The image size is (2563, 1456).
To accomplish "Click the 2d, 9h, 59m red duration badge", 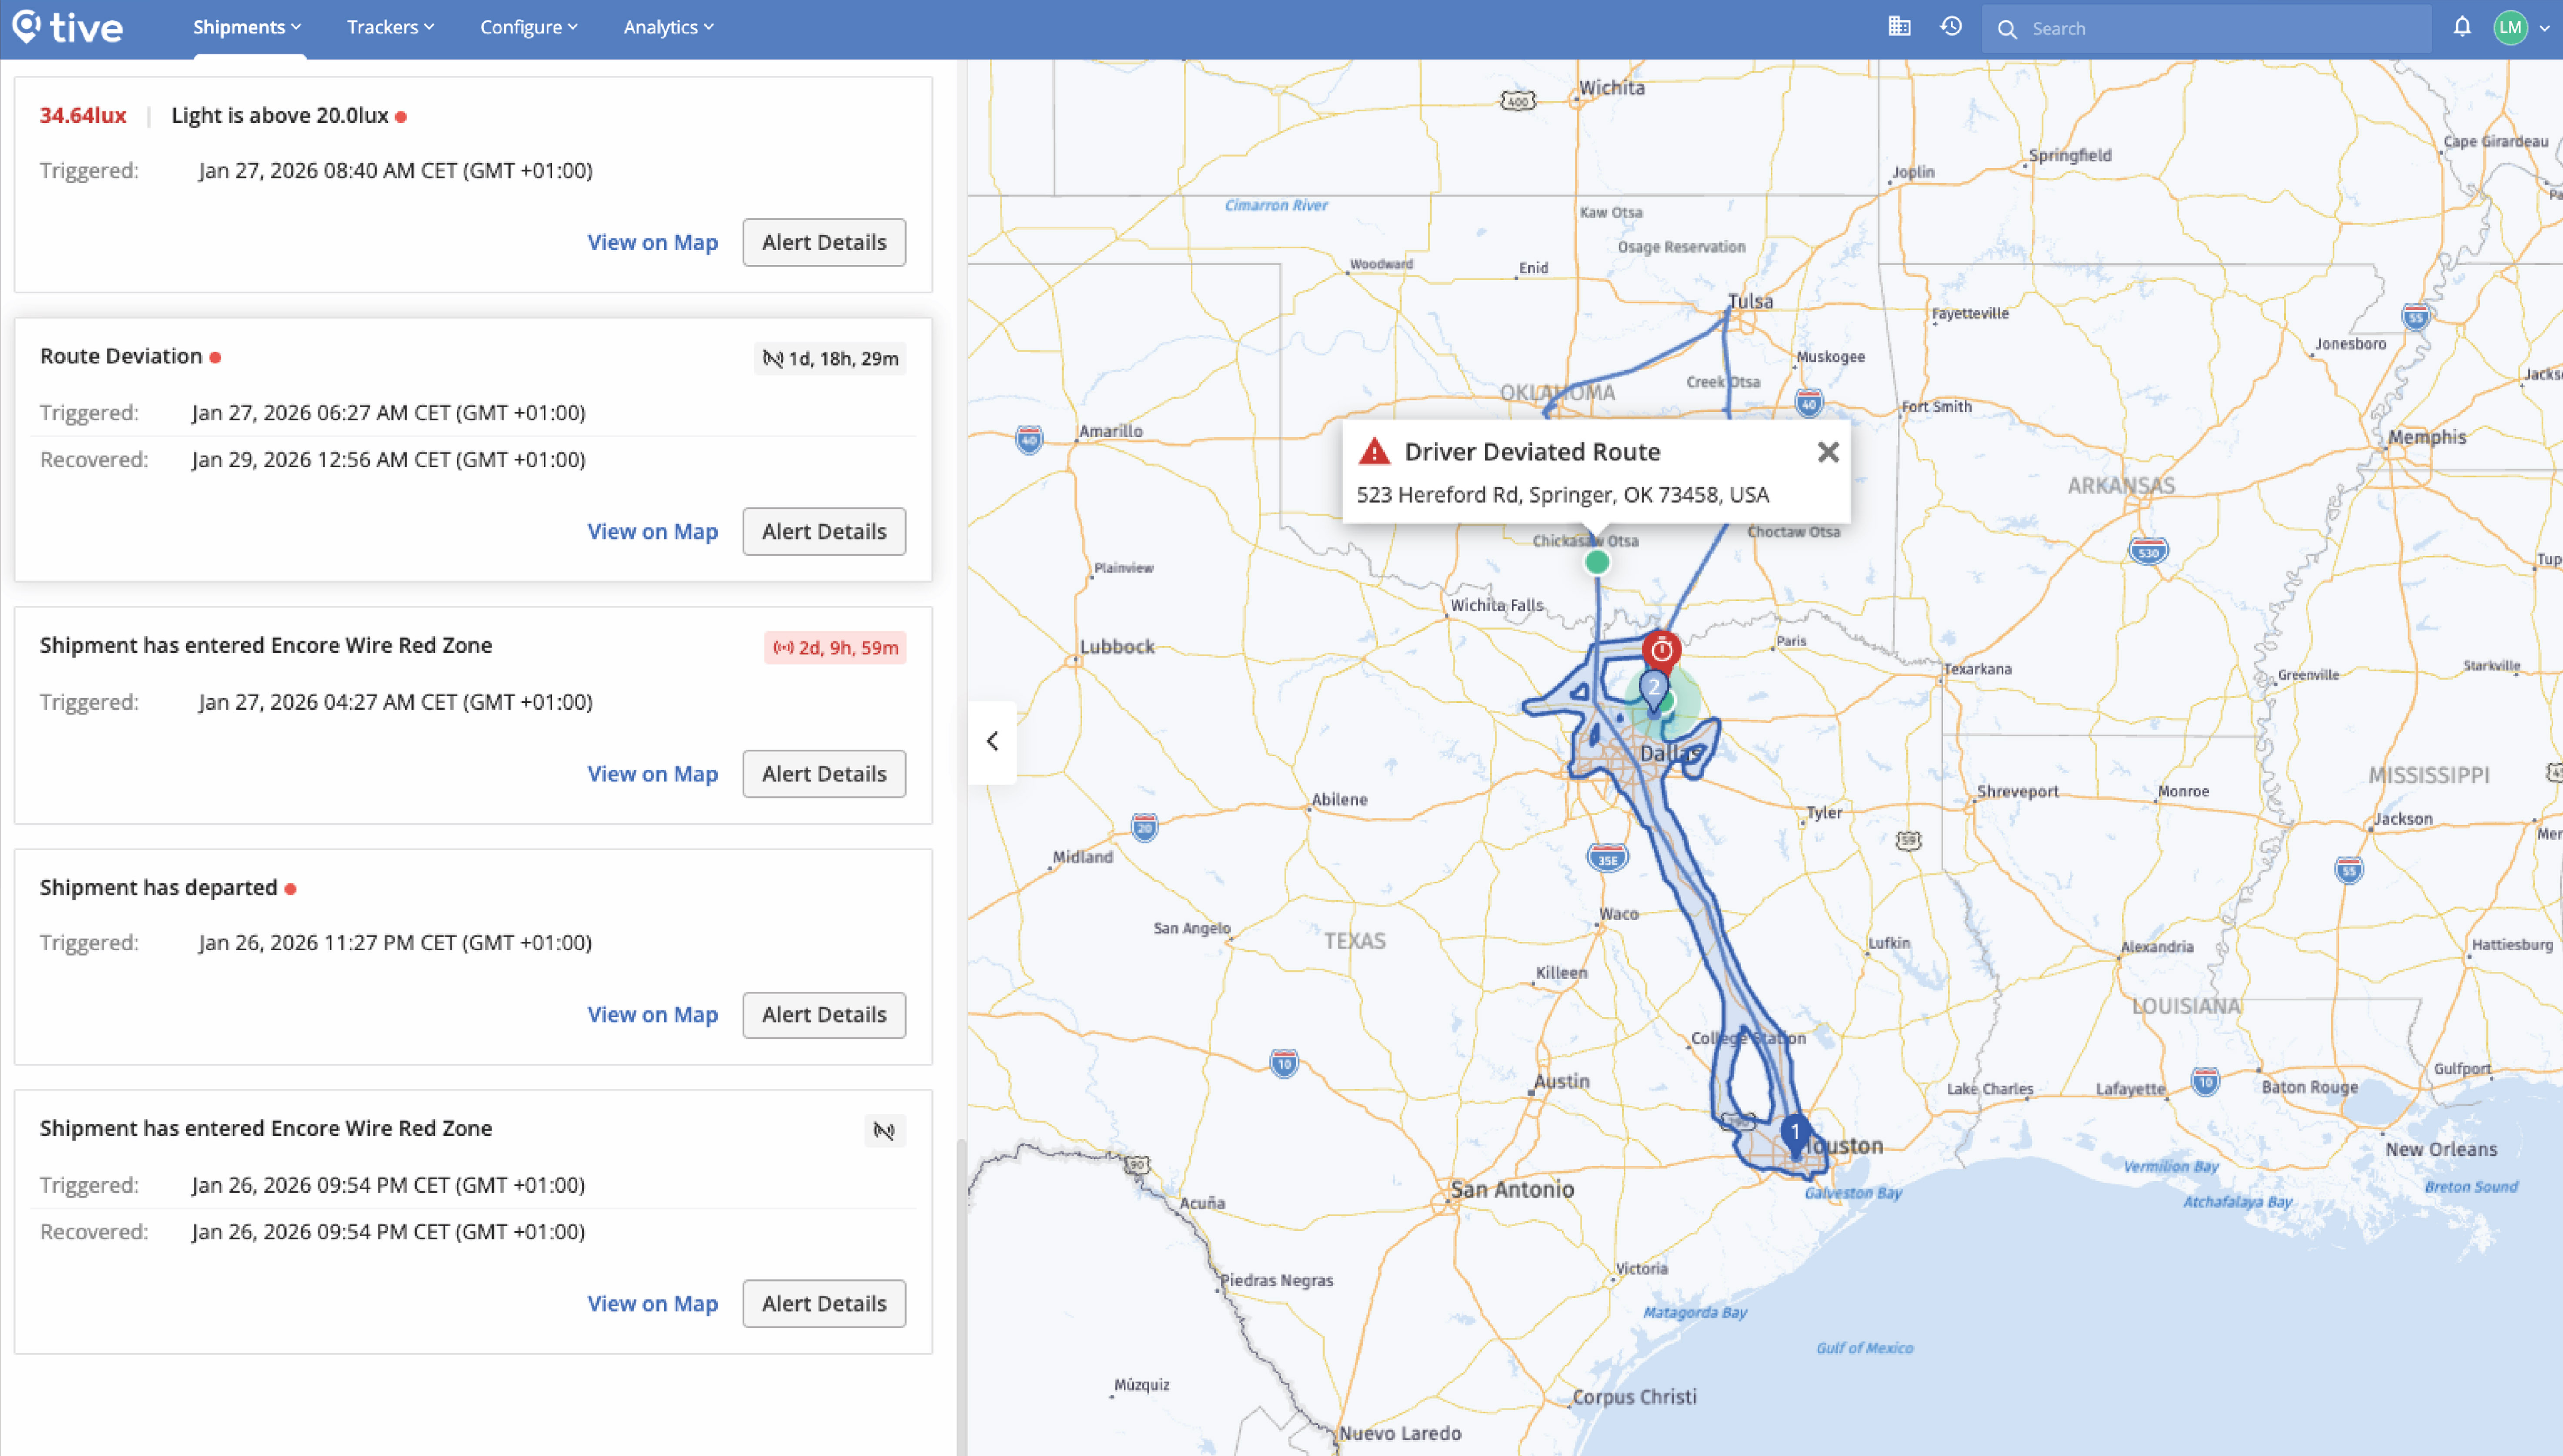I will point(835,647).
